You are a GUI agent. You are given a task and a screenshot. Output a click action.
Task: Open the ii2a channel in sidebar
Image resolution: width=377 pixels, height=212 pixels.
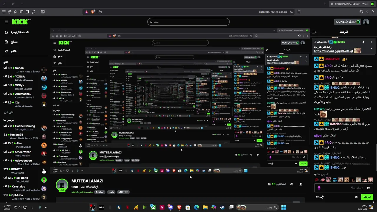(25, 104)
